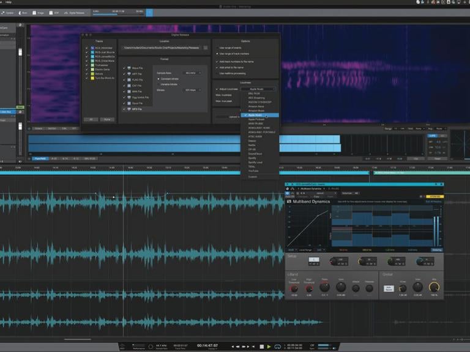Image resolution: width=470 pixels, height=352 pixels.
Task: Enable Use realtime processing option
Action: [217, 73]
